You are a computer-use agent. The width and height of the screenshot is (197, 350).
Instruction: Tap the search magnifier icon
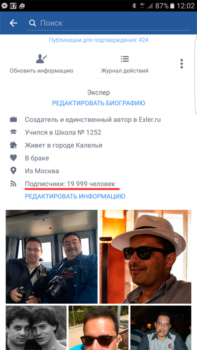click(33, 23)
